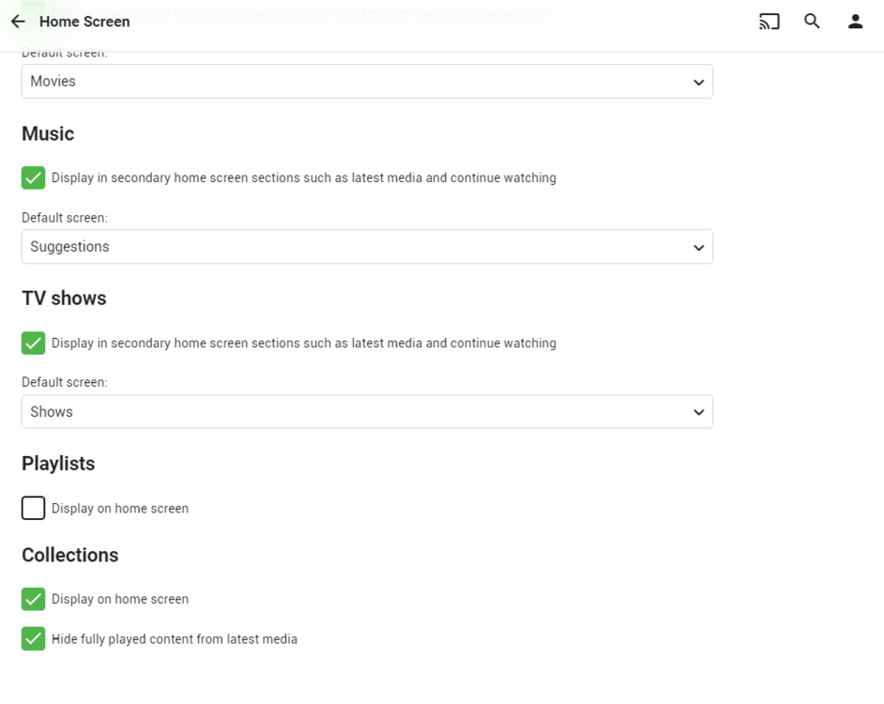The height and width of the screenshot is (704, 884).
Task: Expand the chevron beside Shows
Action: (x=698, y=411)
